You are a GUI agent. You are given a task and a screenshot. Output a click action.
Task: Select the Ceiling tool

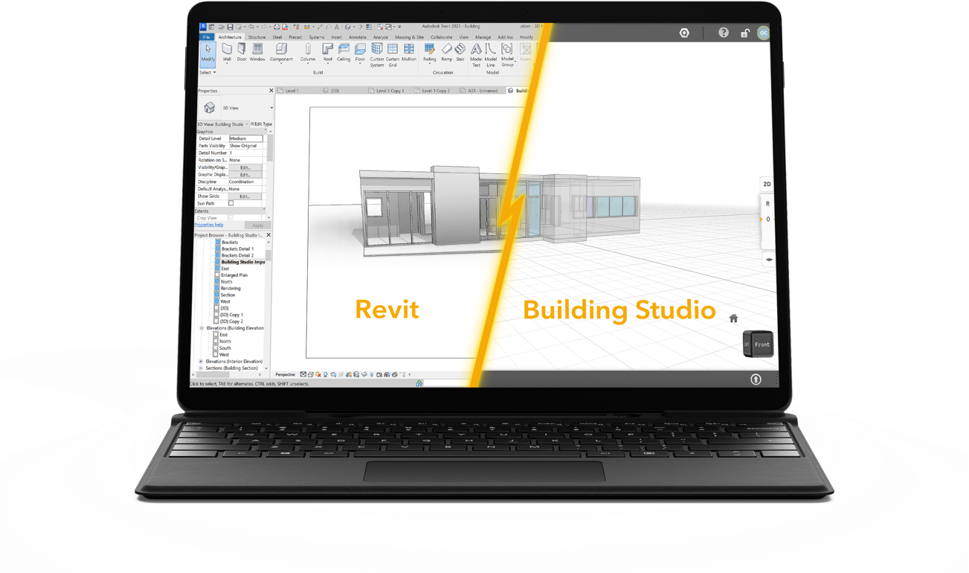[344, 53]
